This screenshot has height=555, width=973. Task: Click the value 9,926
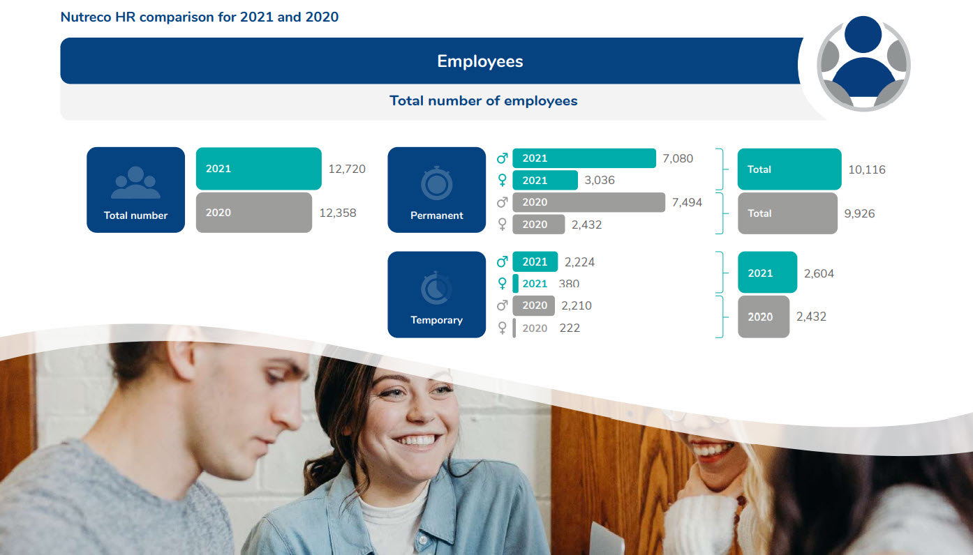click(x=859, y=213)
